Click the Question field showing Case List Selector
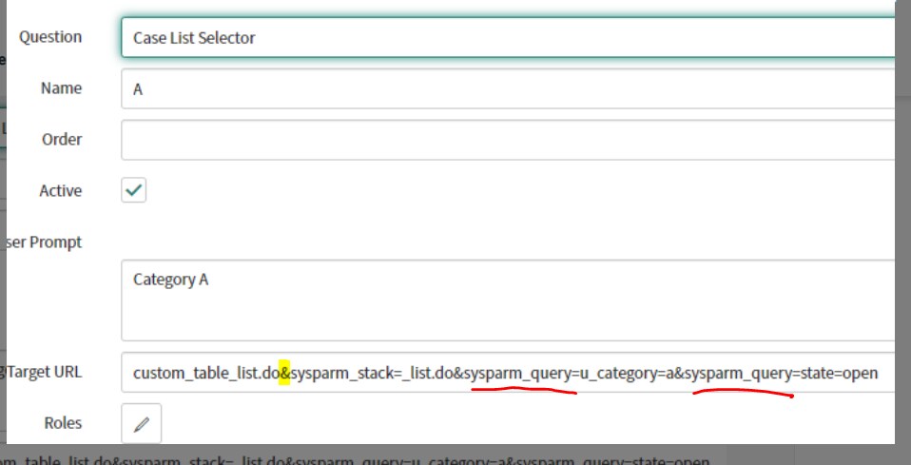 pyautogui.click(x=508, y=38)
